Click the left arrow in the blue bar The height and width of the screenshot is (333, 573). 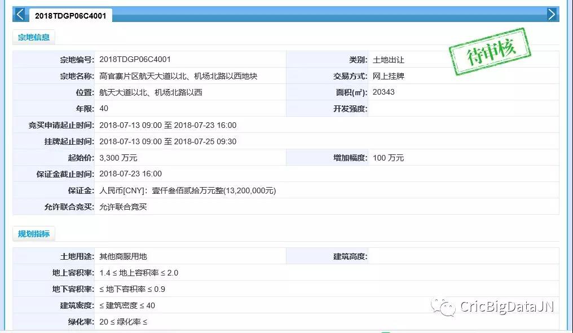click(x=20, y=15)
